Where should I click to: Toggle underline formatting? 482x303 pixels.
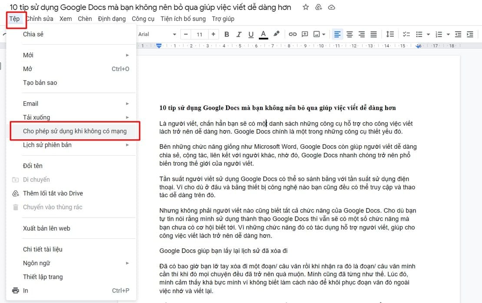click(251, 34)
